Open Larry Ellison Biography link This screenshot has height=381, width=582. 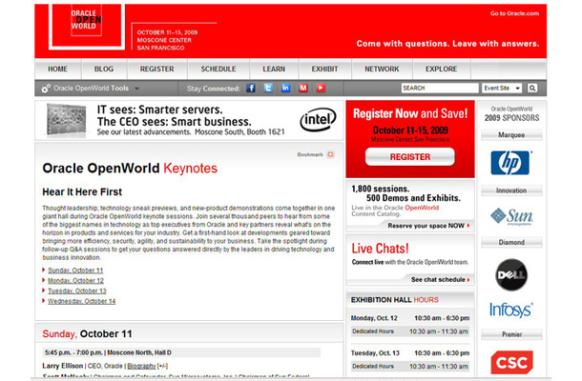141,366
